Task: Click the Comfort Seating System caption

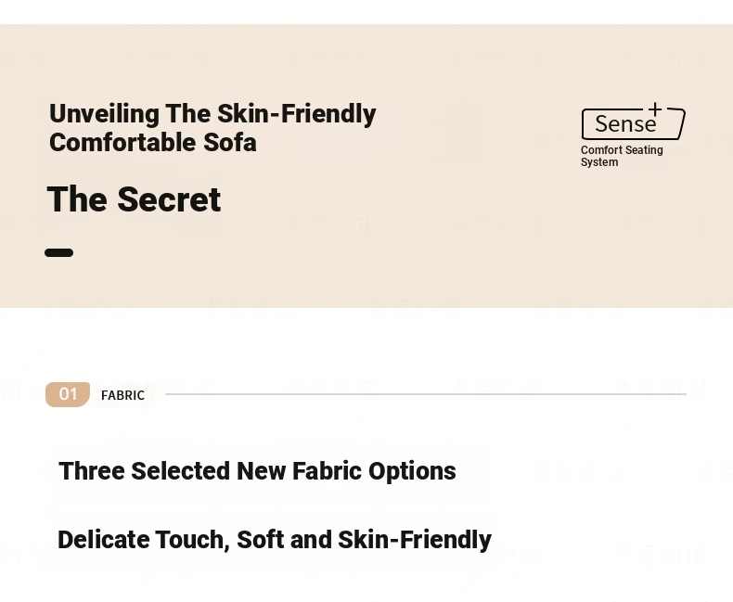Action: point(622,156)
